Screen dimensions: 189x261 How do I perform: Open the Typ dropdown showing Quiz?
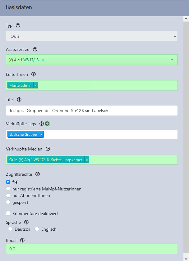click(x=92, y=36)
